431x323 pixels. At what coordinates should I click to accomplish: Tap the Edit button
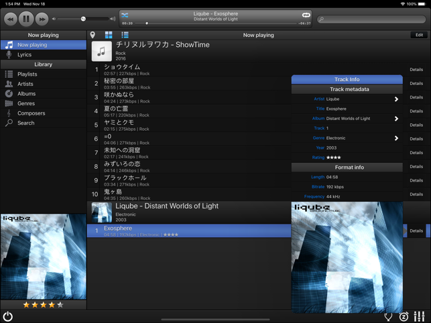[x=419, y=35]
